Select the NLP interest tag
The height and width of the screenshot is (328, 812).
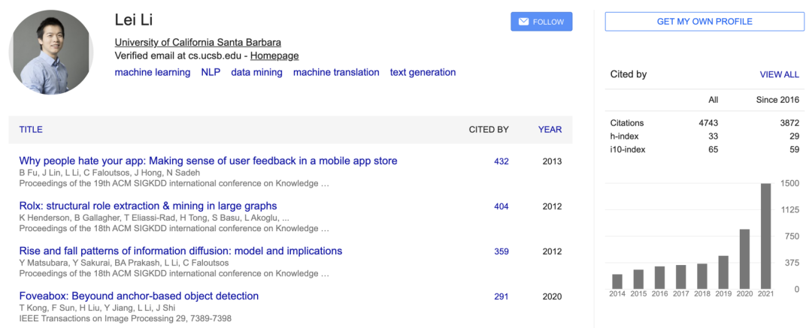[211, 73]
